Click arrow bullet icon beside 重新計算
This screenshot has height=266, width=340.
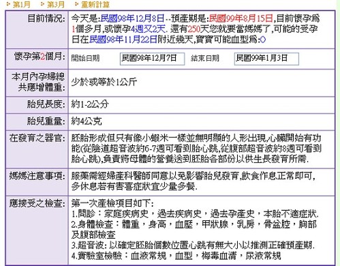[77, 4]
